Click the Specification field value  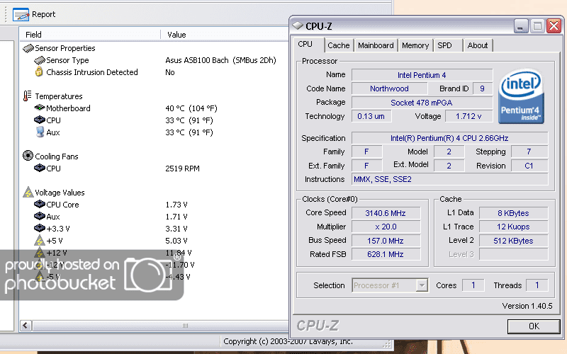coord(449,138)
